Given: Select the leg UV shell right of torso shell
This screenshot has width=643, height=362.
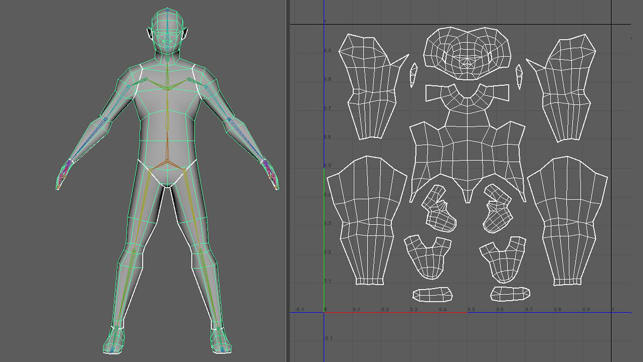Looking at the screenshot, I should [568, 221].
